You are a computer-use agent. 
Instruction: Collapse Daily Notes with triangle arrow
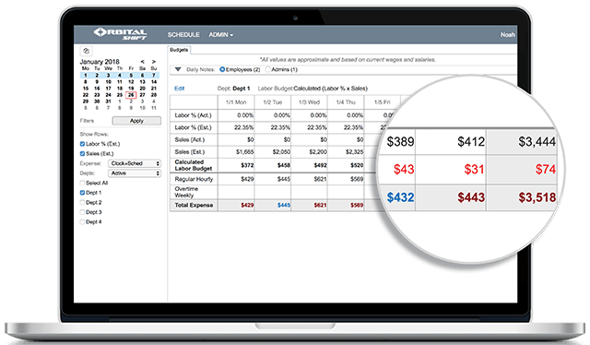tap(178, 69)
